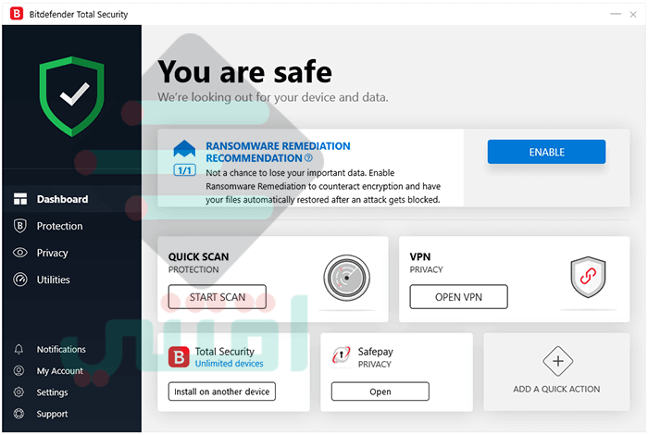
Task: Click the green shield status icon
Action: [72, 96]
